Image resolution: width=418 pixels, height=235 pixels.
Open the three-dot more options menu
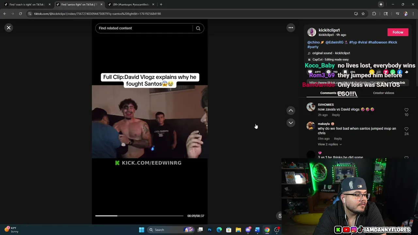pyautogui.click(x=291, y=28)
